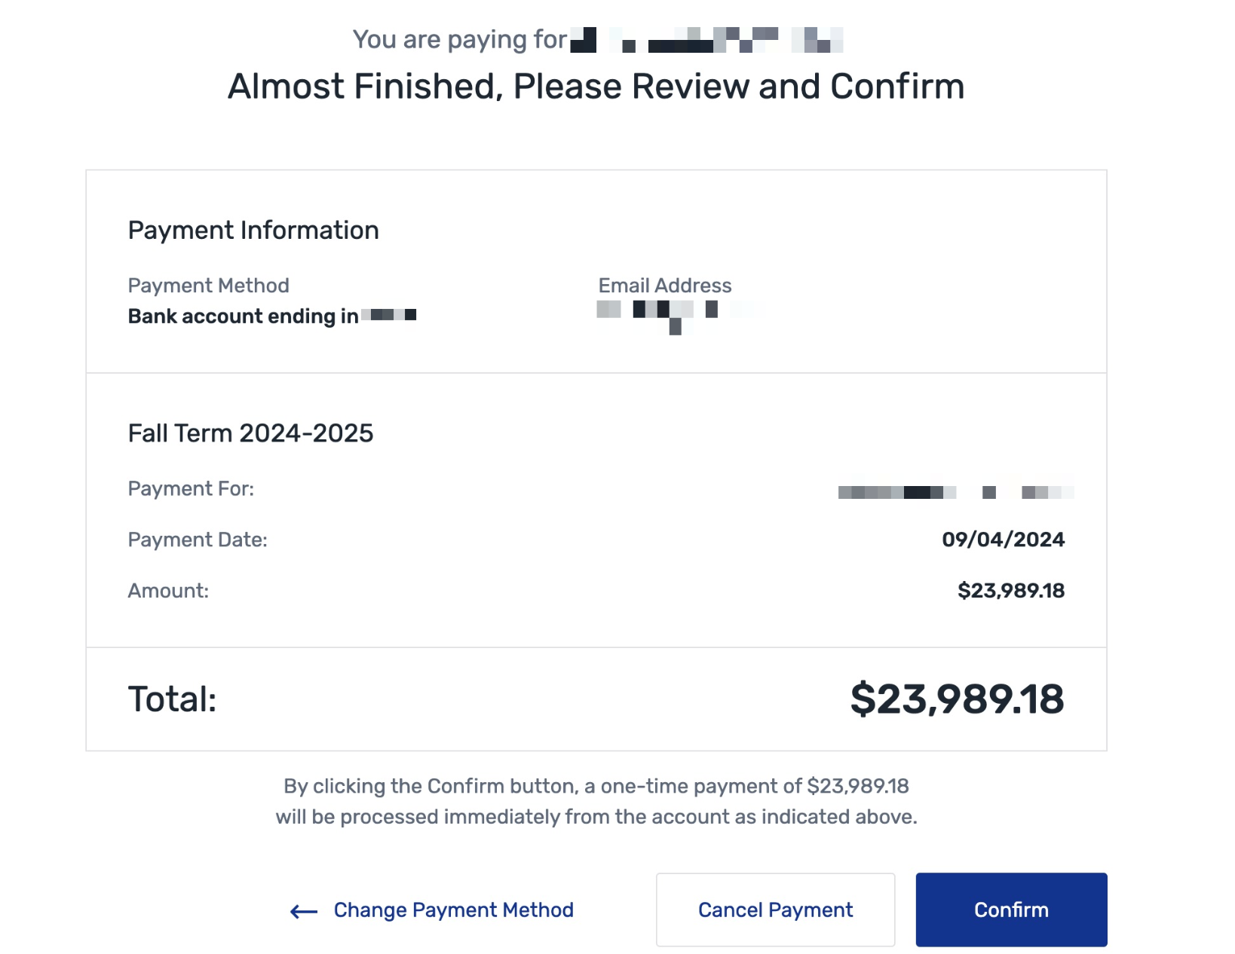
Task: Click the one-time payment disclaimer text
Action: click(x=596, y=802)
